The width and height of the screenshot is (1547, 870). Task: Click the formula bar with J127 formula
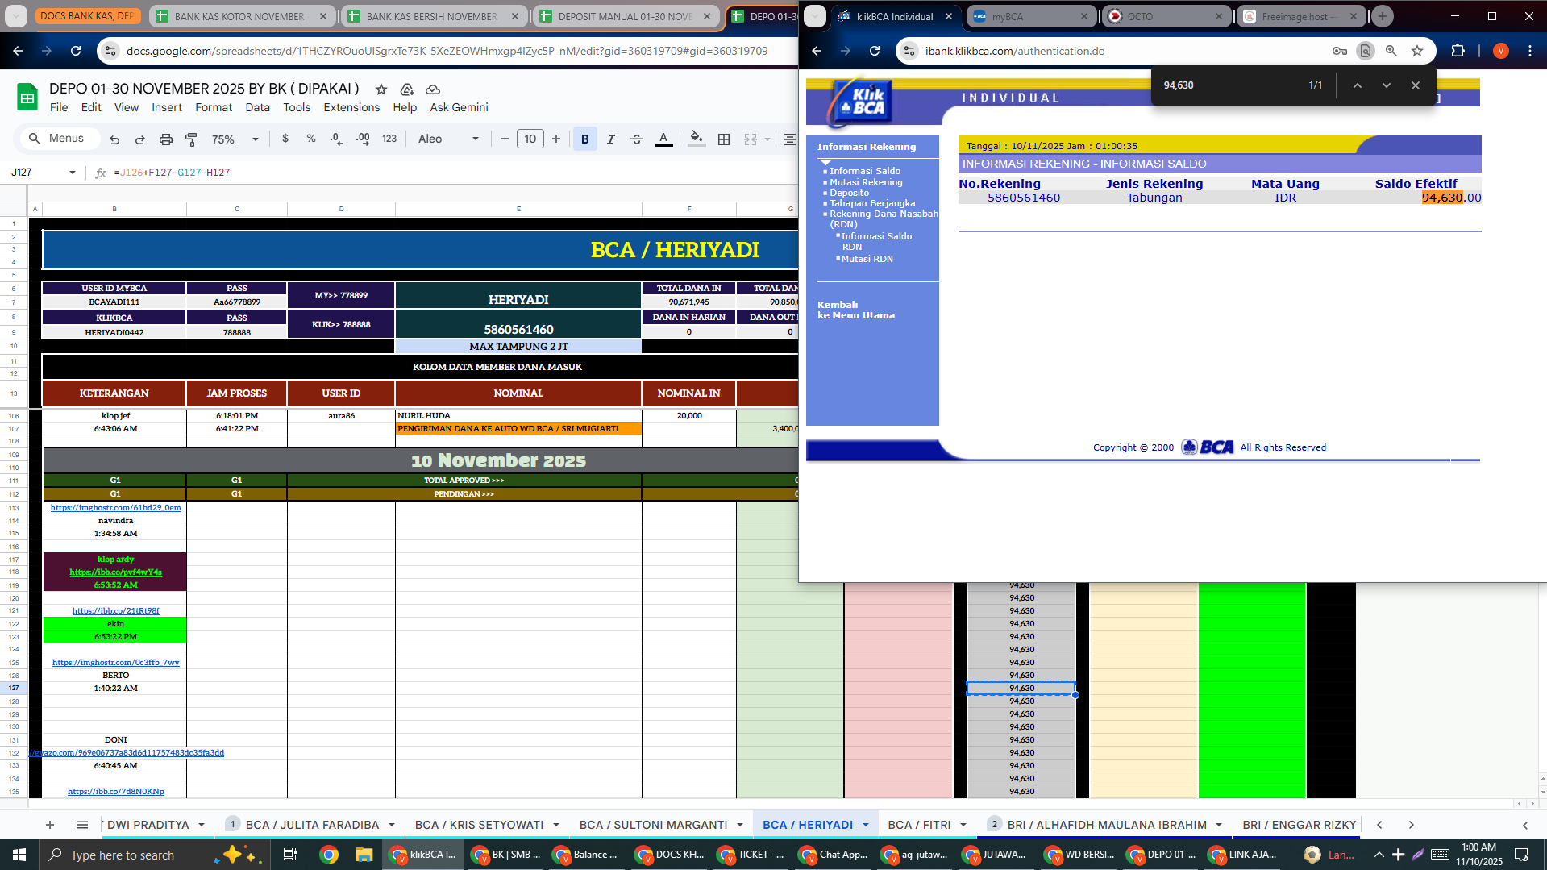pyautogui.click(x=451, y=173)
